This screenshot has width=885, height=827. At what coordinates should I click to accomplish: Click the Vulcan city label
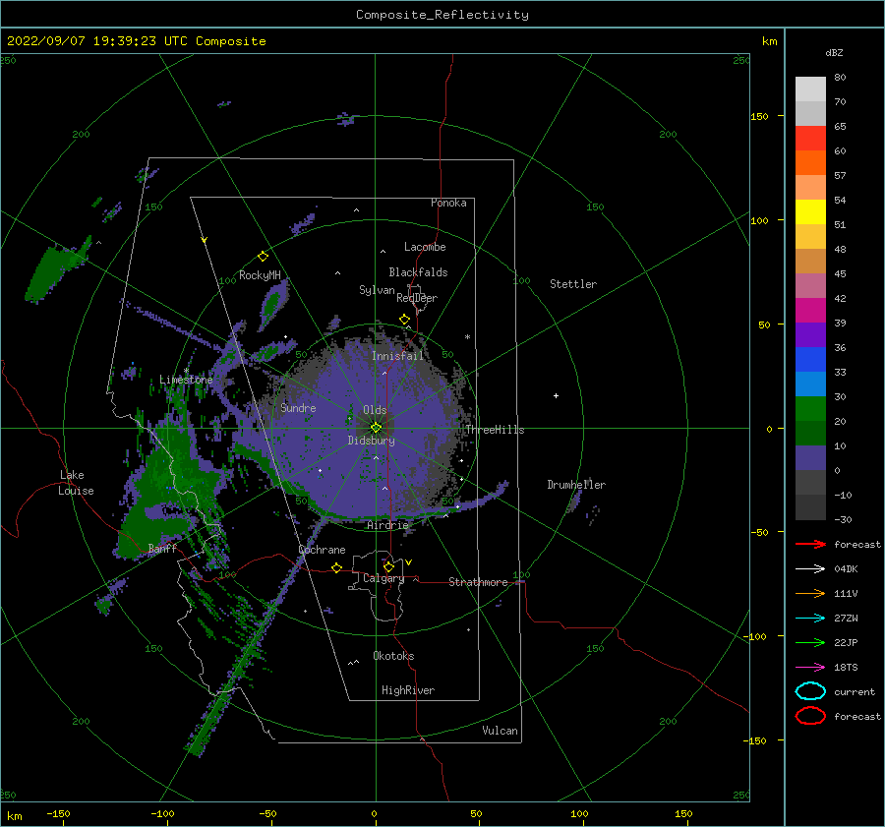500,731
